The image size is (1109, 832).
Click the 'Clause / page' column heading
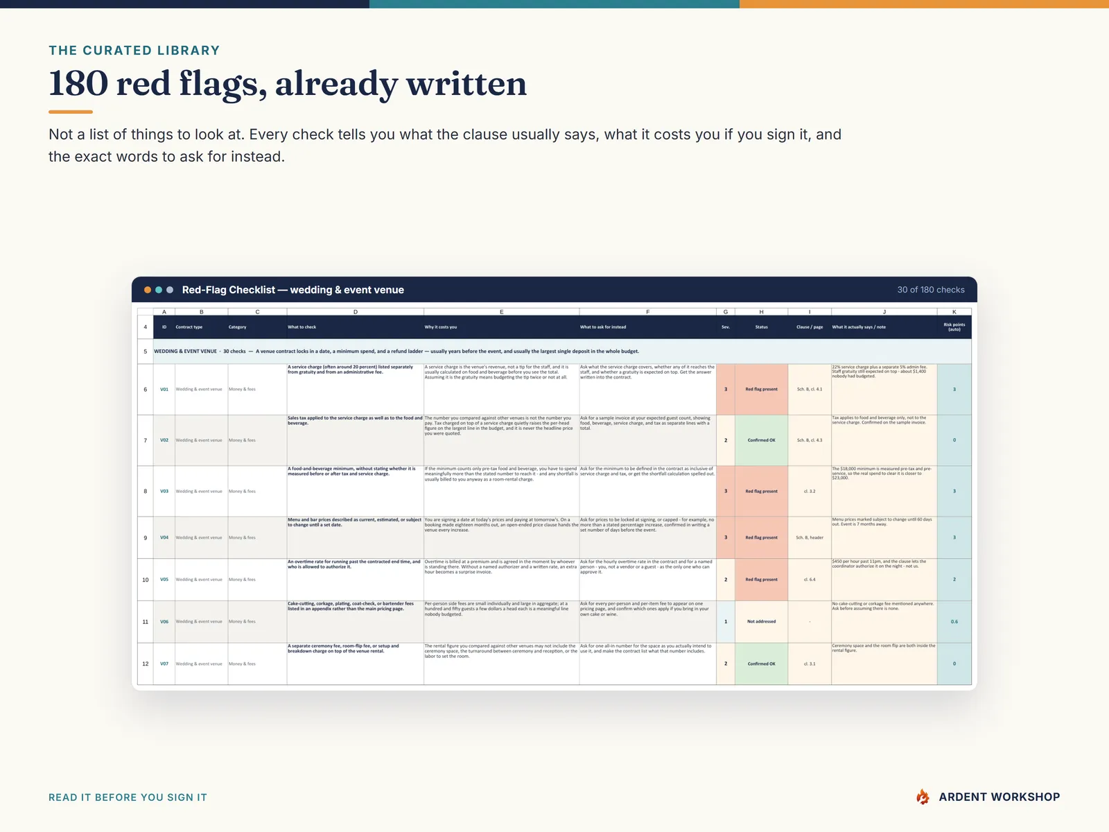point(810,327)
